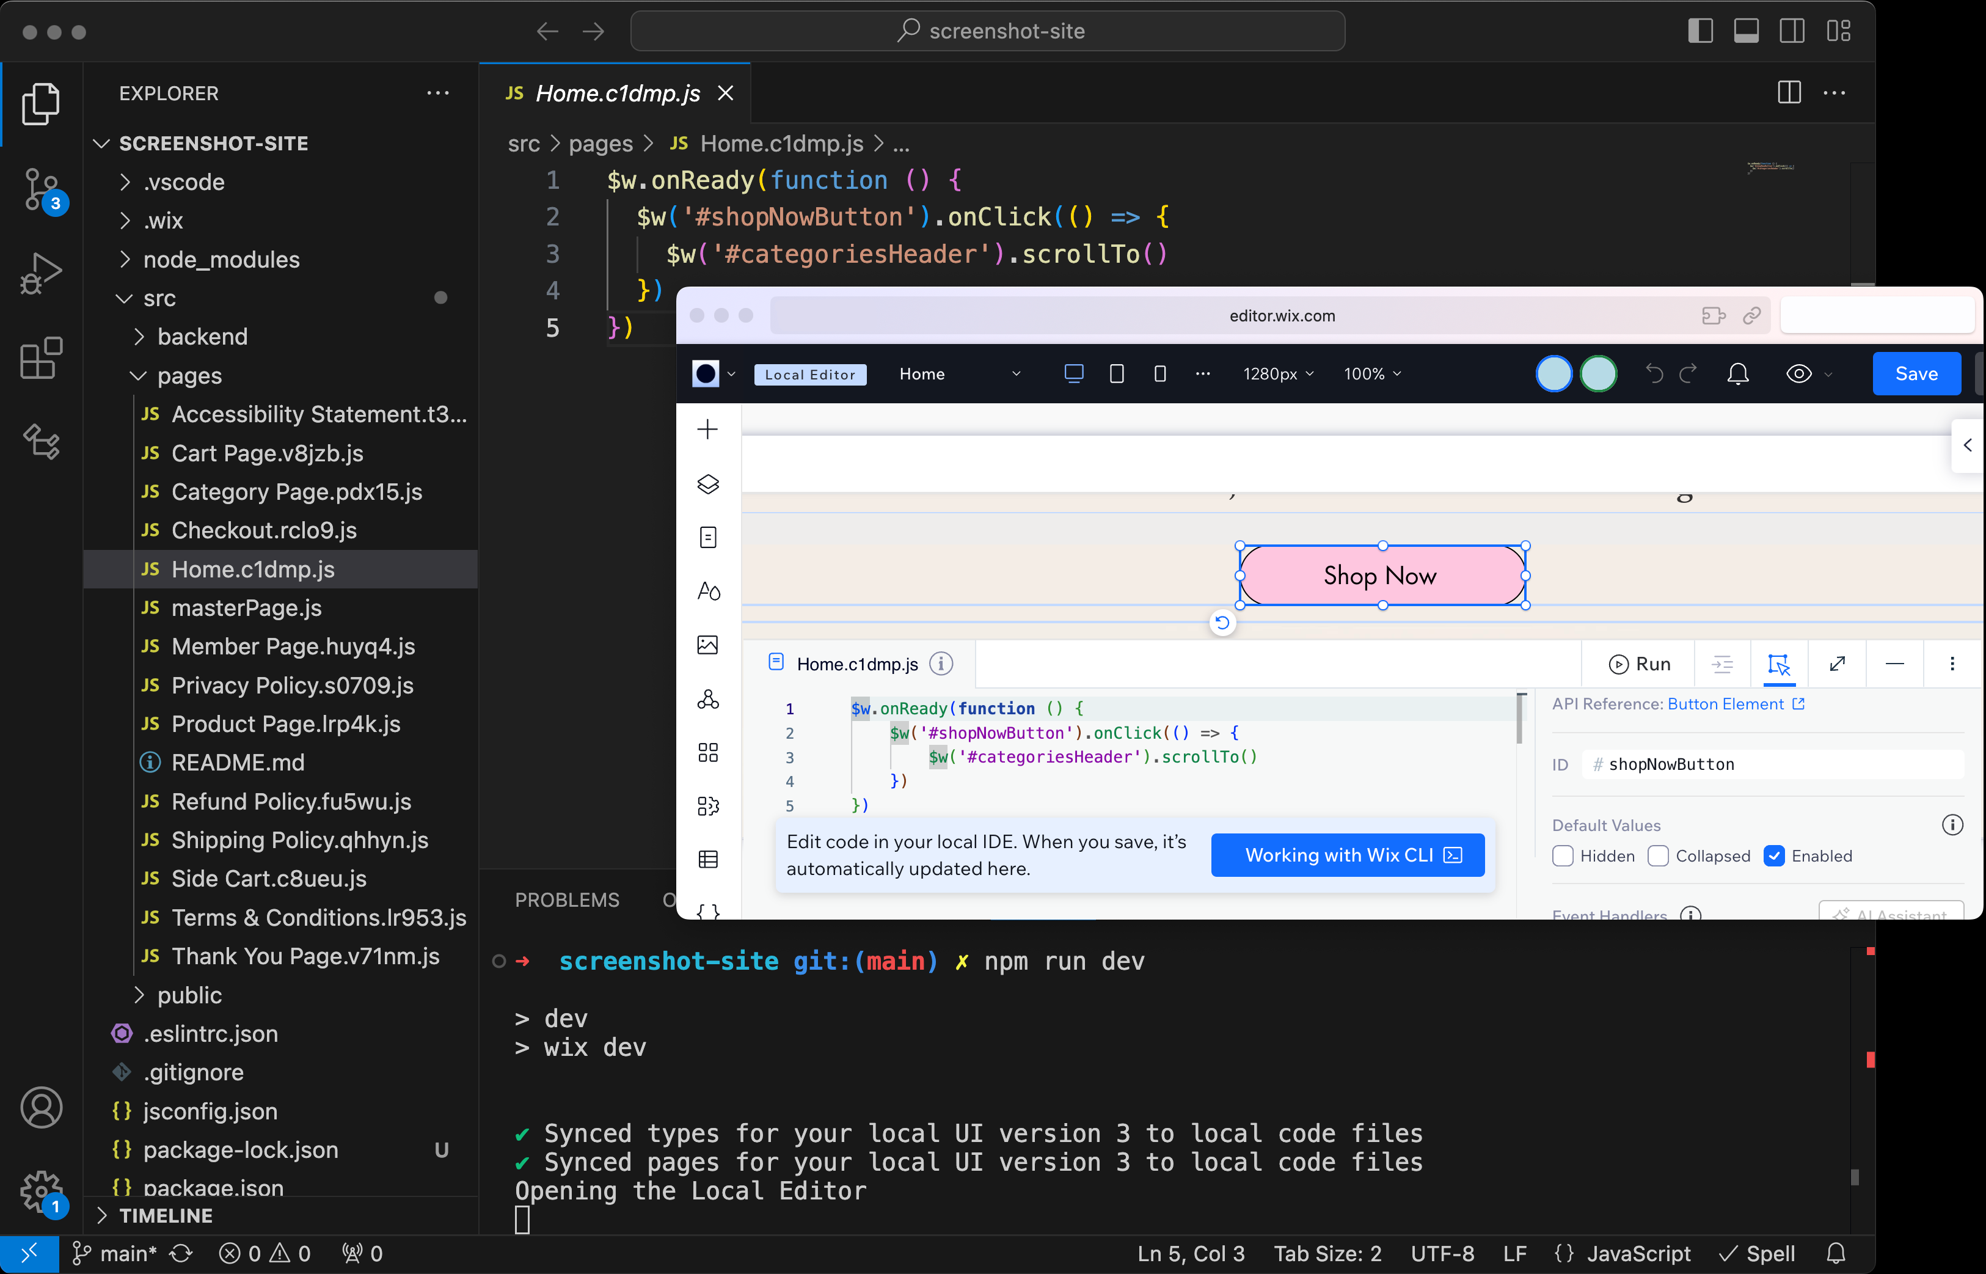
Task: Open Wix editor notifications bell
Action: 1738,374
